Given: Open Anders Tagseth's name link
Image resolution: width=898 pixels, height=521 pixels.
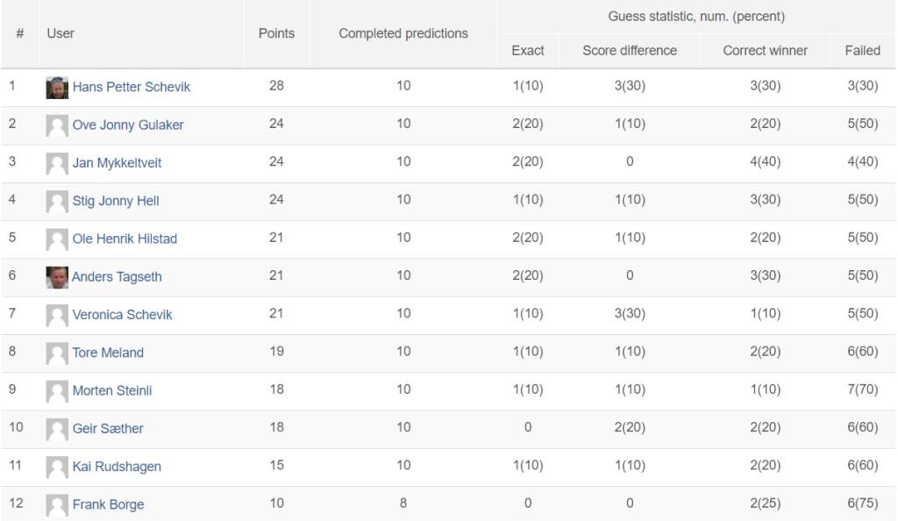Looking at the screenshot, I should click(x=117, y=277).
